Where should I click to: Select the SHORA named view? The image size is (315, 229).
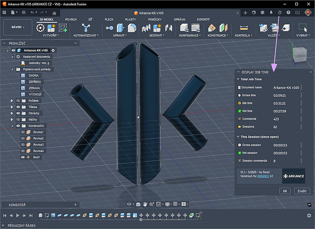(x=34, y=76)
